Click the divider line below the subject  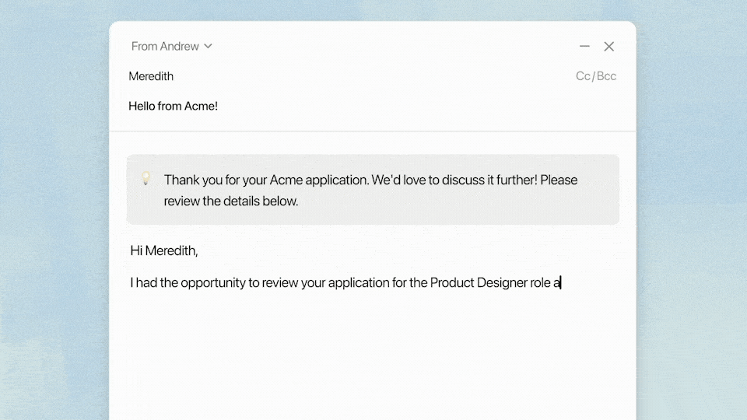[372, 131]
